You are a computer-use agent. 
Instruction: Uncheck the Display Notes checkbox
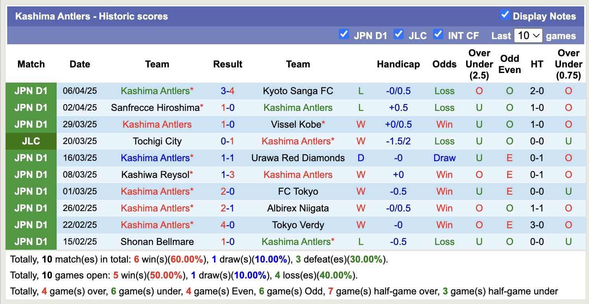505,14
